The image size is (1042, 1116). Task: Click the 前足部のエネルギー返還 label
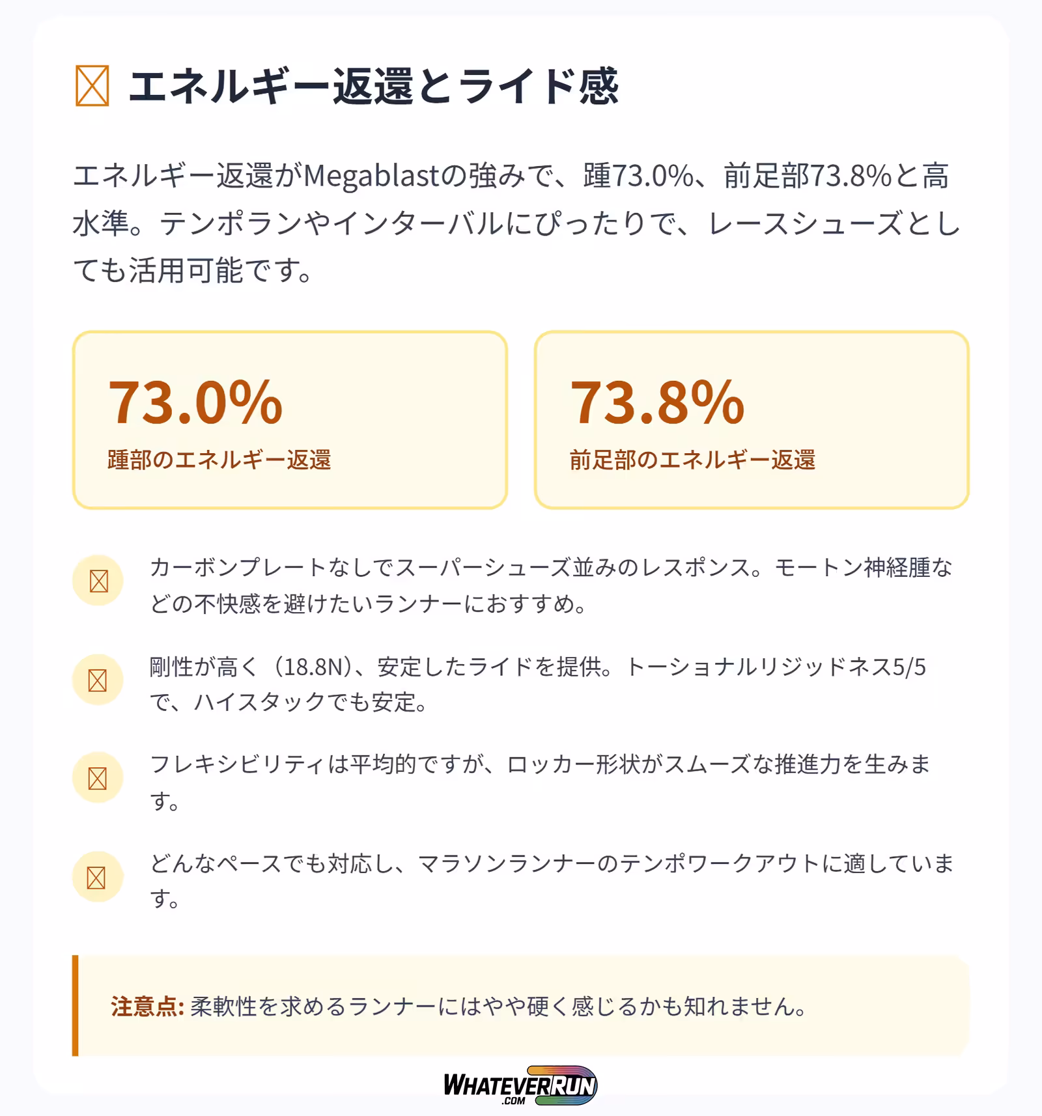coord(692,460)
